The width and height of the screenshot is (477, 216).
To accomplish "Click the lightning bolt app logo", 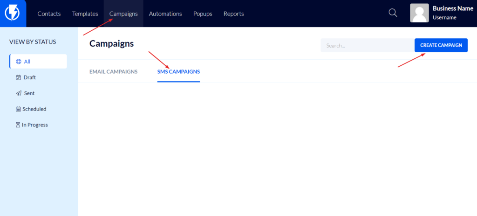I will click(x=13, y=14).
